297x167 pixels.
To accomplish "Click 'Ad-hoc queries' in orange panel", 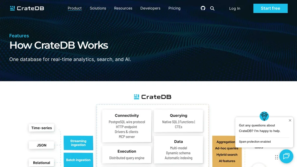I will click(227, 148).
